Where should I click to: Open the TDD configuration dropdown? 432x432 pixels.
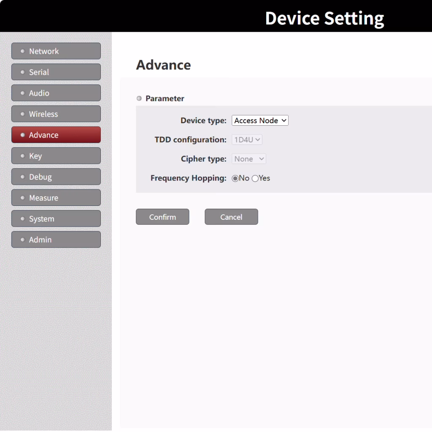(x=247, y=139)
